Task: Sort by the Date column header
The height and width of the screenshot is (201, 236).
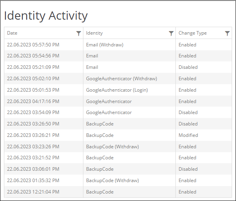Action: point(12,33)
